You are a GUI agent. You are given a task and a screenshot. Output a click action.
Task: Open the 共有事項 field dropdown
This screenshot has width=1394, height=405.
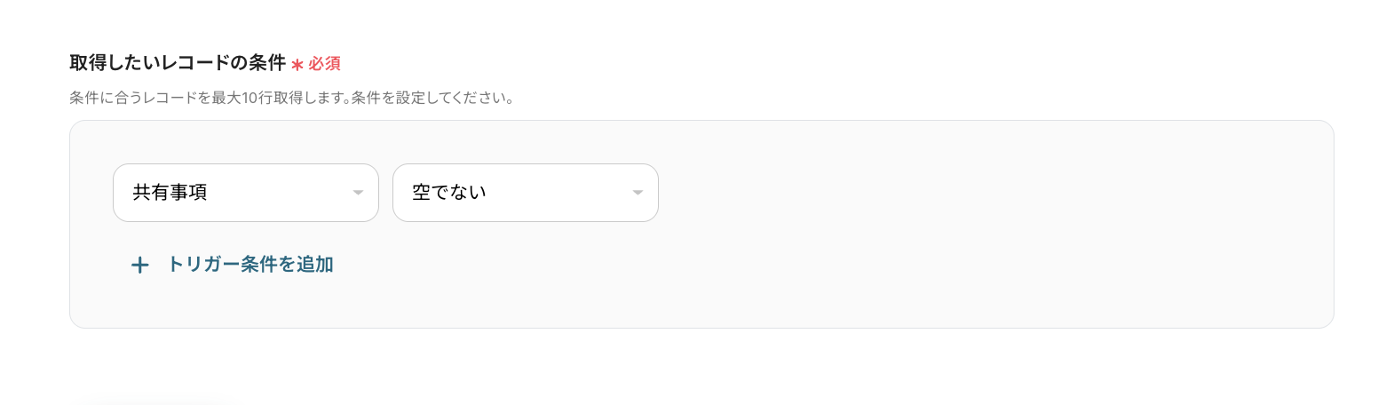[246, 193]
